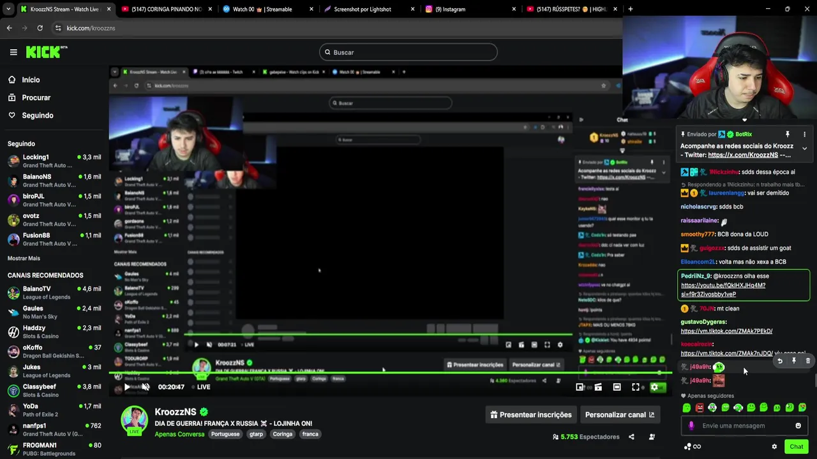Insert the third emote with glasses

coord(712,407)
